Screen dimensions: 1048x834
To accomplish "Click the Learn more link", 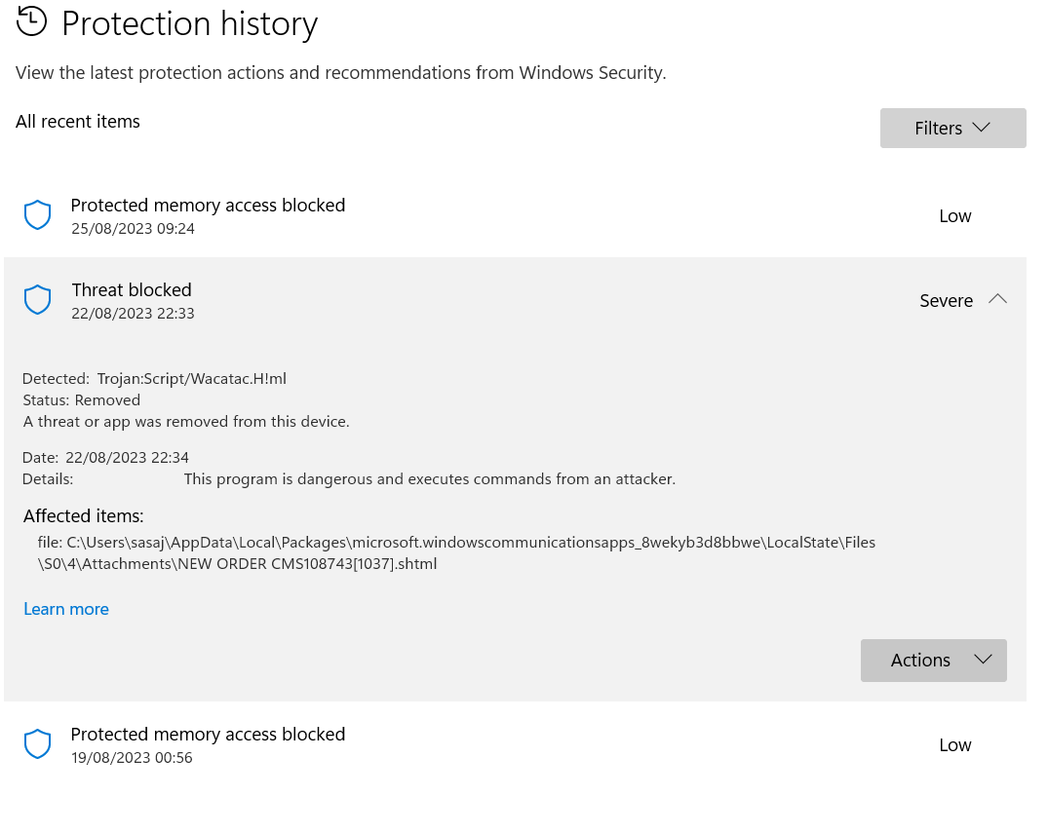I will [x=66, y=609].
